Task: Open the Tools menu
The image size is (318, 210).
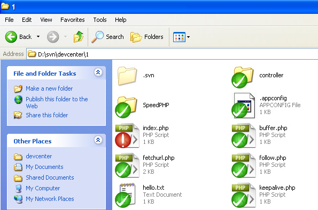Action: 100,20
